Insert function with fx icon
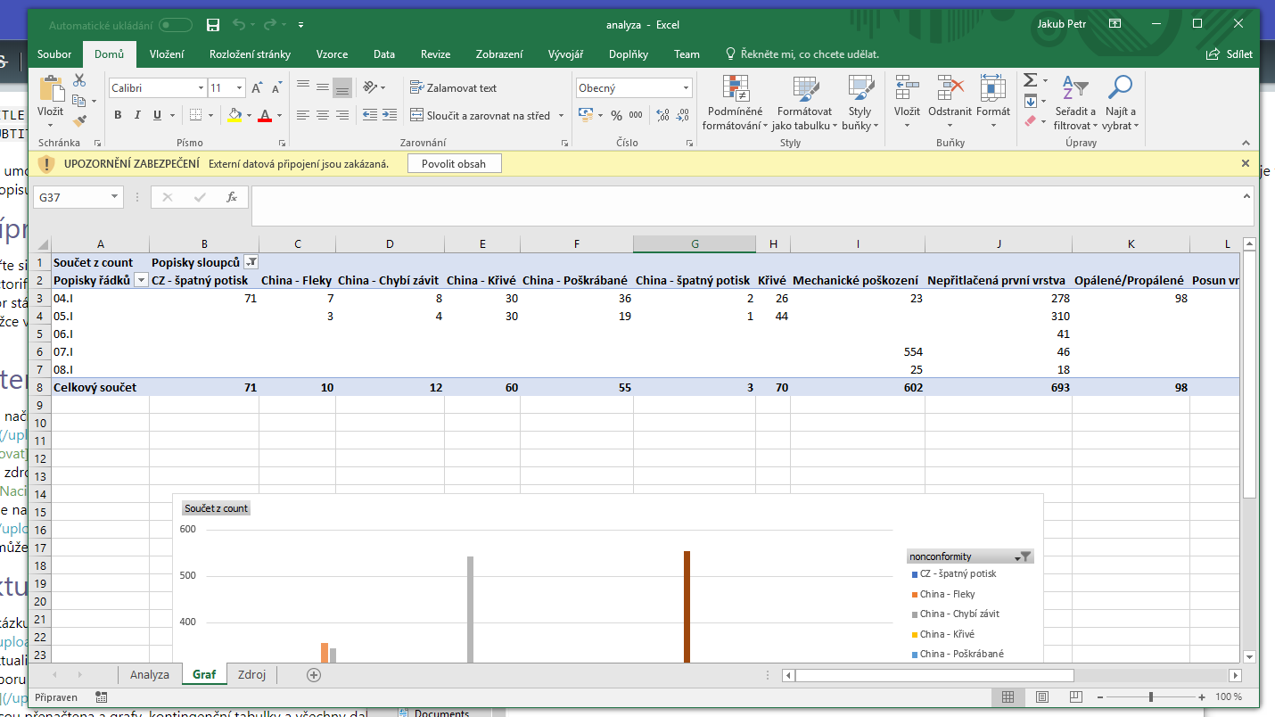Viewport: 1275px width, 717px height. pyautogui.click(x=232, y=197)
